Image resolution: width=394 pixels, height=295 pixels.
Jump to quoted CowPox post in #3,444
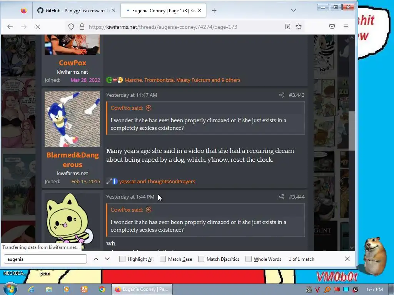pos(149,210)
